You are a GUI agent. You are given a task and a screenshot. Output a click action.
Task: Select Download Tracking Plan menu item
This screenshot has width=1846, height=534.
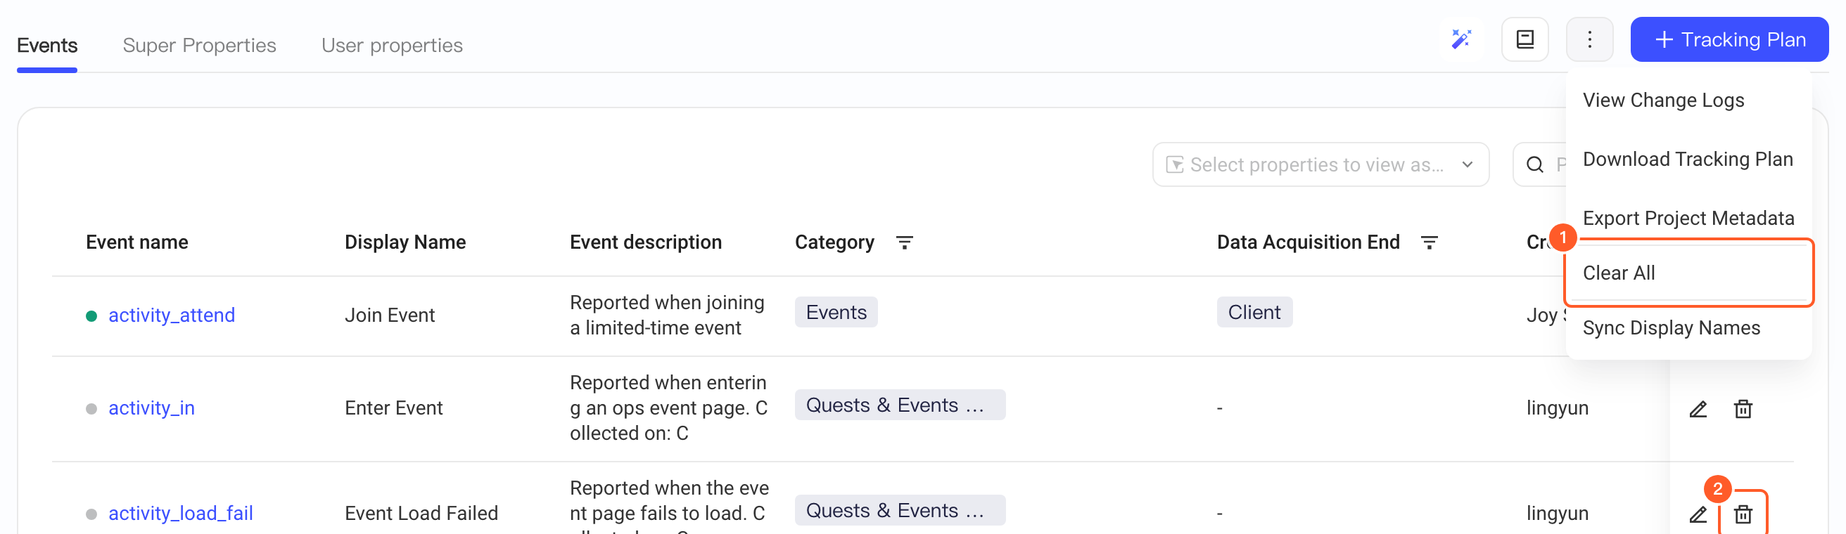(x=1688, y=159)
